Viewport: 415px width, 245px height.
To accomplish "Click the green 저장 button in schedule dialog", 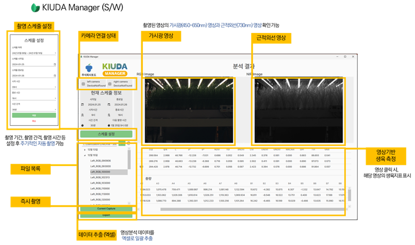I will pyautogui.click(x=34, y=115).
